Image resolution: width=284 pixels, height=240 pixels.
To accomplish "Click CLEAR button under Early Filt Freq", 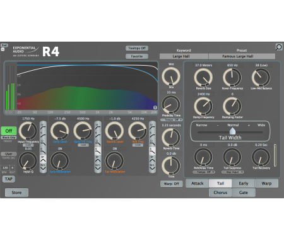I will pyautogui.click(x=83, y=145).
